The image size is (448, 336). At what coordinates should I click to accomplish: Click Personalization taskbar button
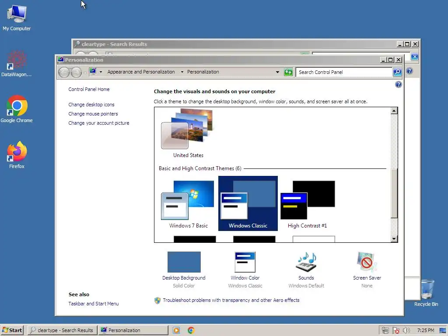[133, 330]
